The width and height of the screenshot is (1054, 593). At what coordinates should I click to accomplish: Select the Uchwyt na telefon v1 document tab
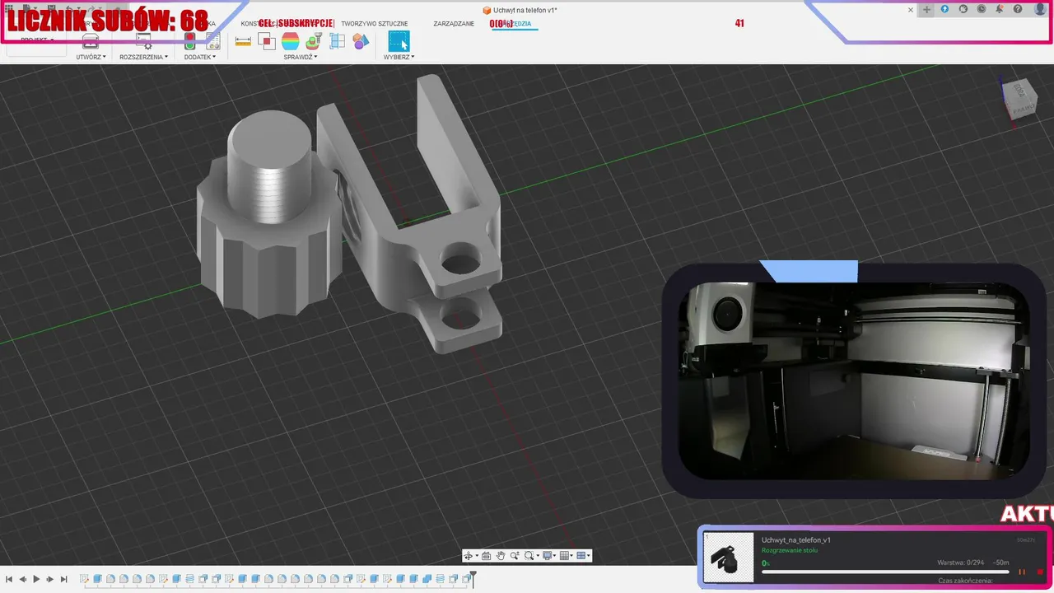click(x=520, y=10)
